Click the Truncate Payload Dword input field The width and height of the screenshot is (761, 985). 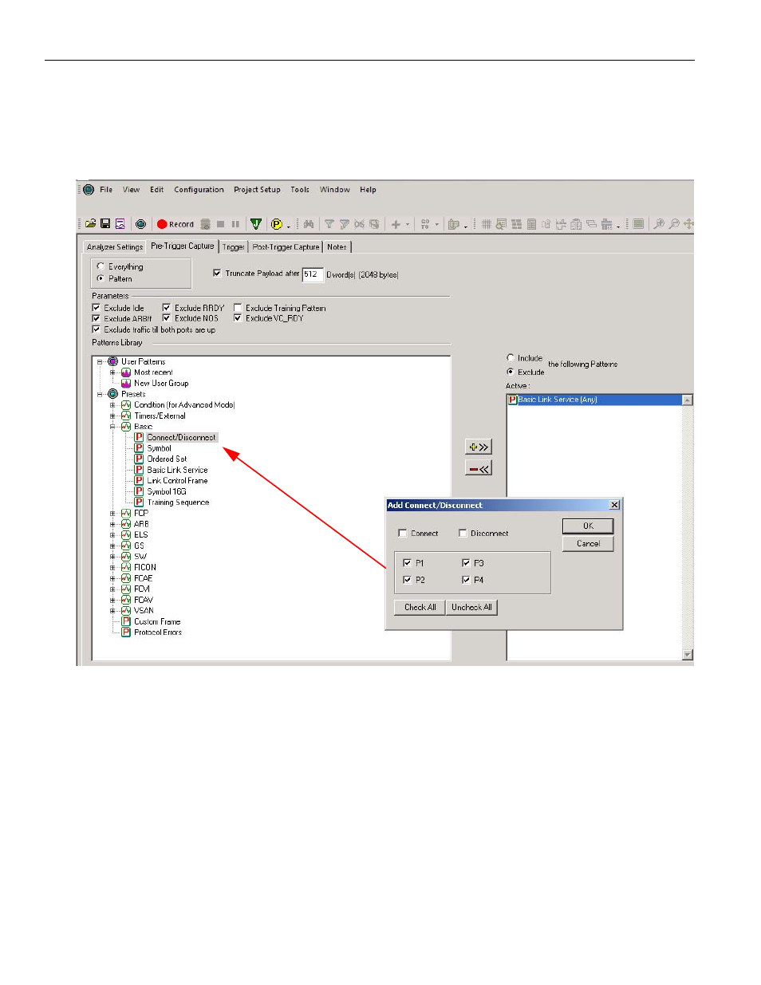tap(313, 274)
